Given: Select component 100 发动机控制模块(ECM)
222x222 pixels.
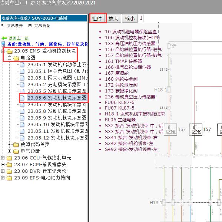Looking at the screenshot, I should click(132, 38).
